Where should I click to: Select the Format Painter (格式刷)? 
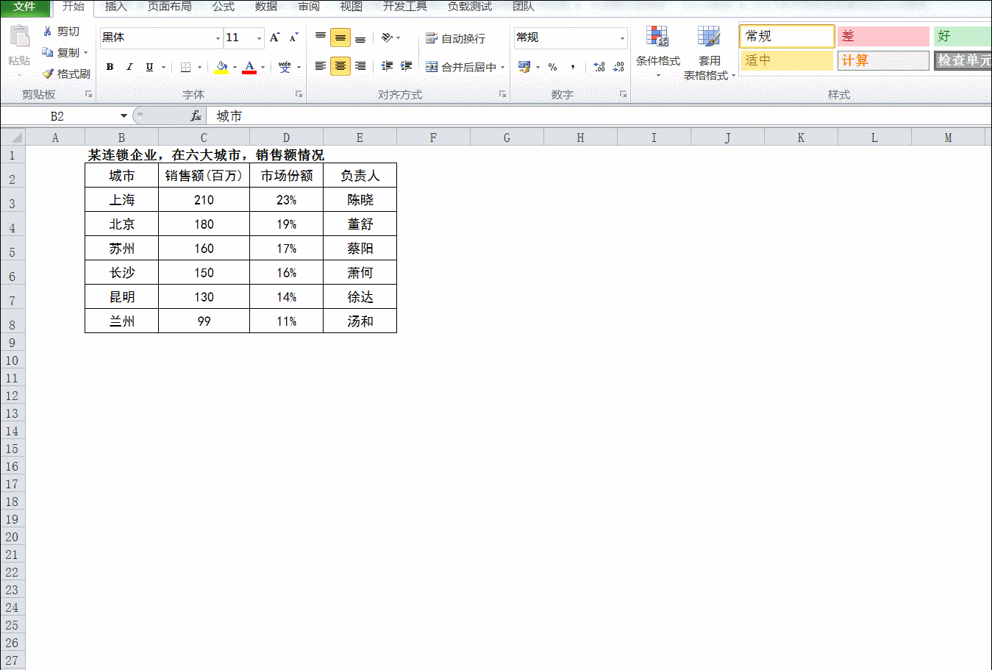(65, 74)
